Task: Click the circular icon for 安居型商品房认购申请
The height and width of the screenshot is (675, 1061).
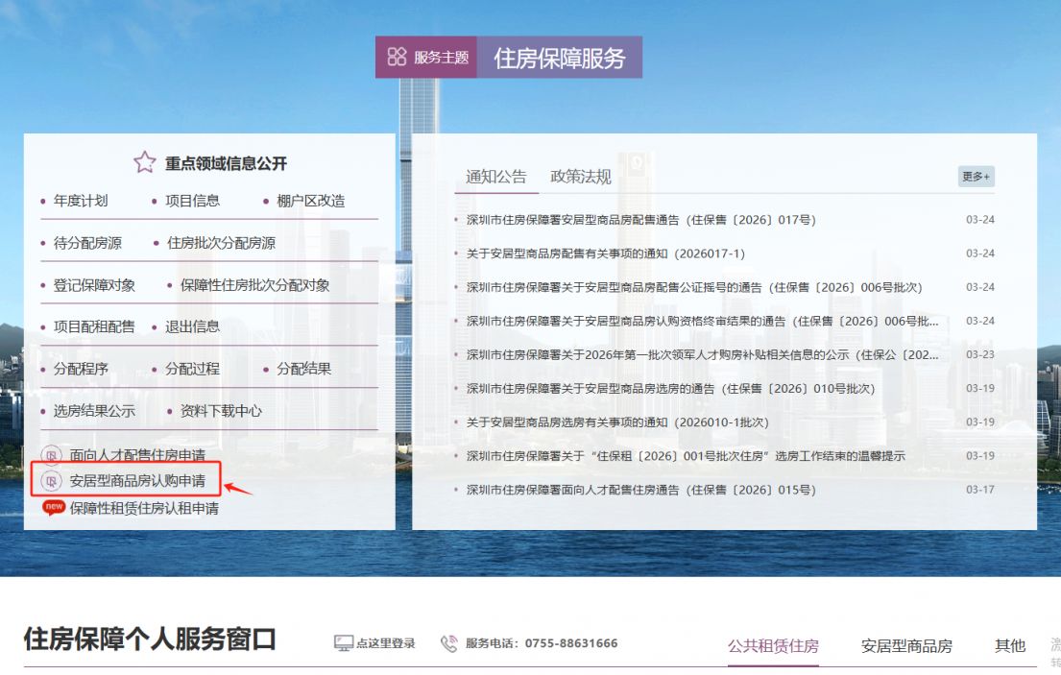Action: pyautogui.click(x=49, y=479)
